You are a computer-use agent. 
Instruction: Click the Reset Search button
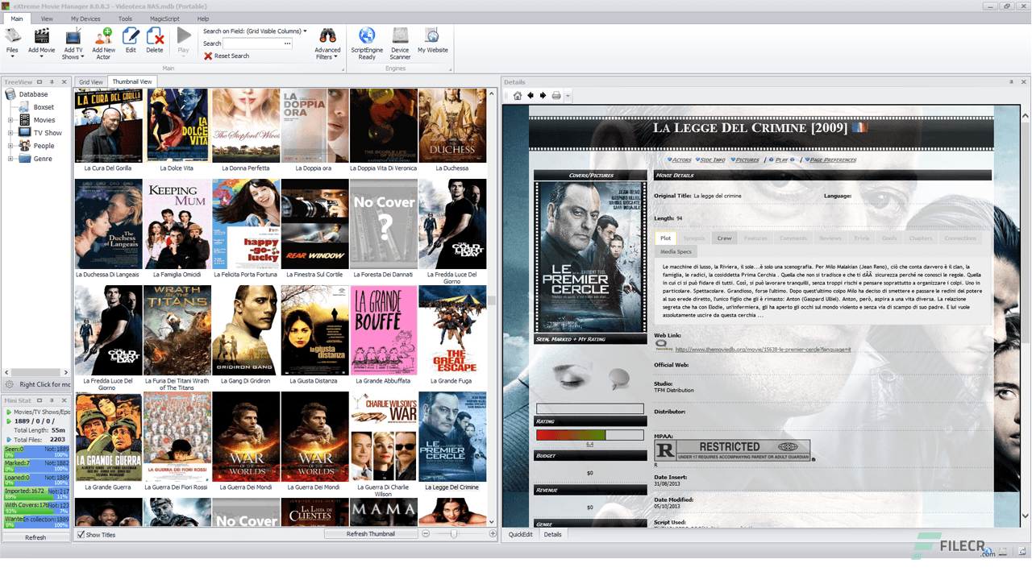[231, 56]
